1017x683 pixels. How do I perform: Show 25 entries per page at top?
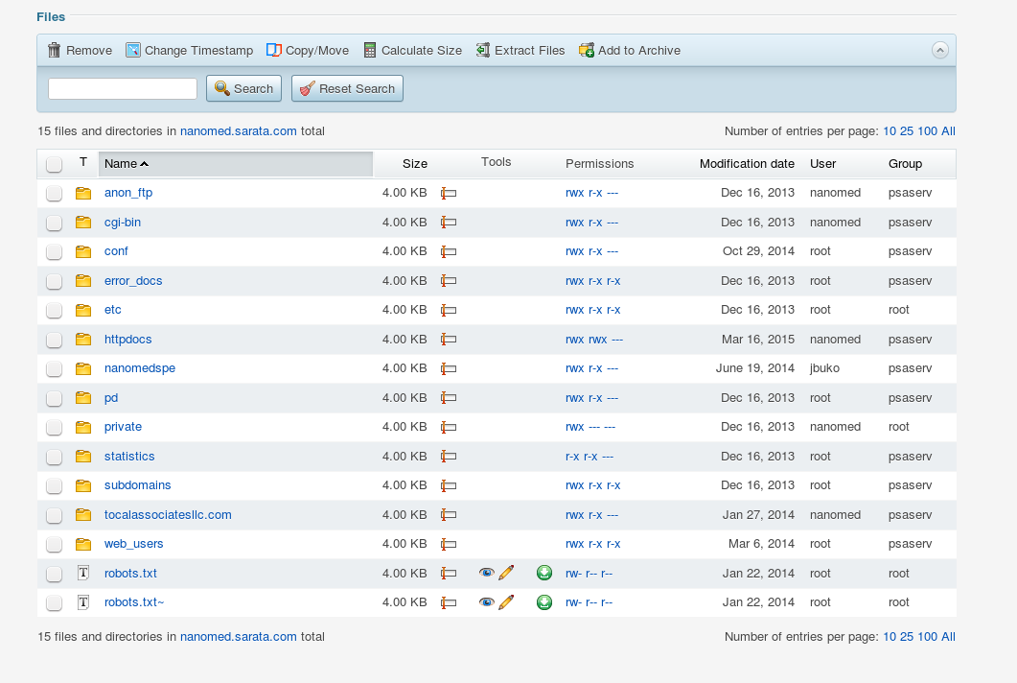(x=906, y=131)
